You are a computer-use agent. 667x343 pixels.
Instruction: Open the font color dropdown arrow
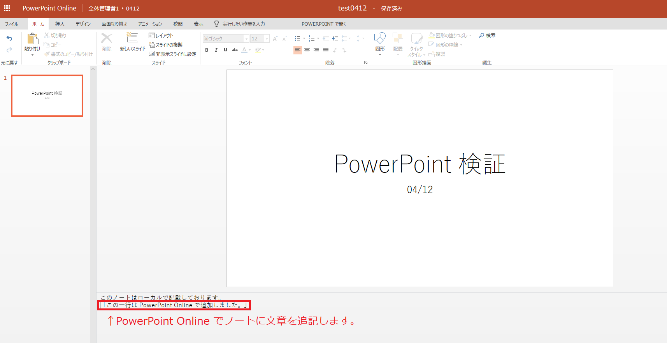(x=249, y=50)
